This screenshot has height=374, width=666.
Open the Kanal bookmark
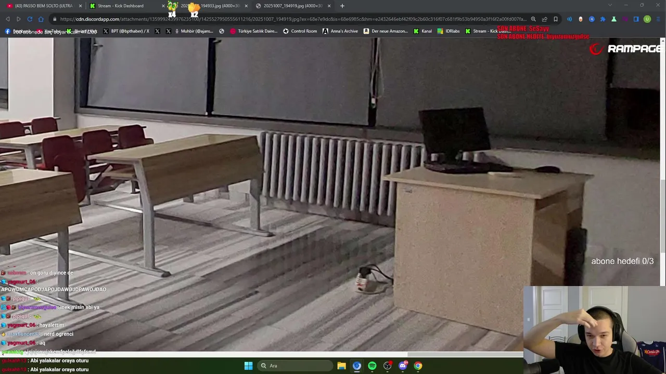tap(422, 31)
